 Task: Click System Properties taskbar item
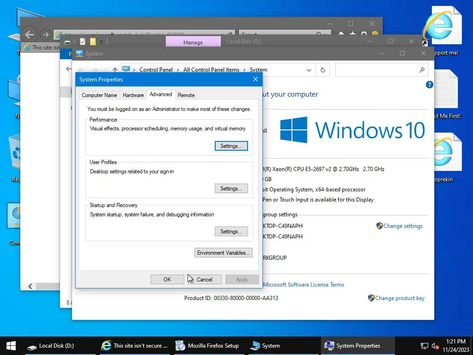coord(358,346)
